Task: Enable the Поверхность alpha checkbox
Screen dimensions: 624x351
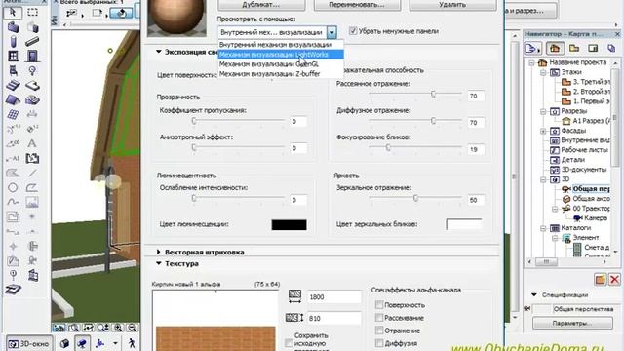Action: coord(379,305)
